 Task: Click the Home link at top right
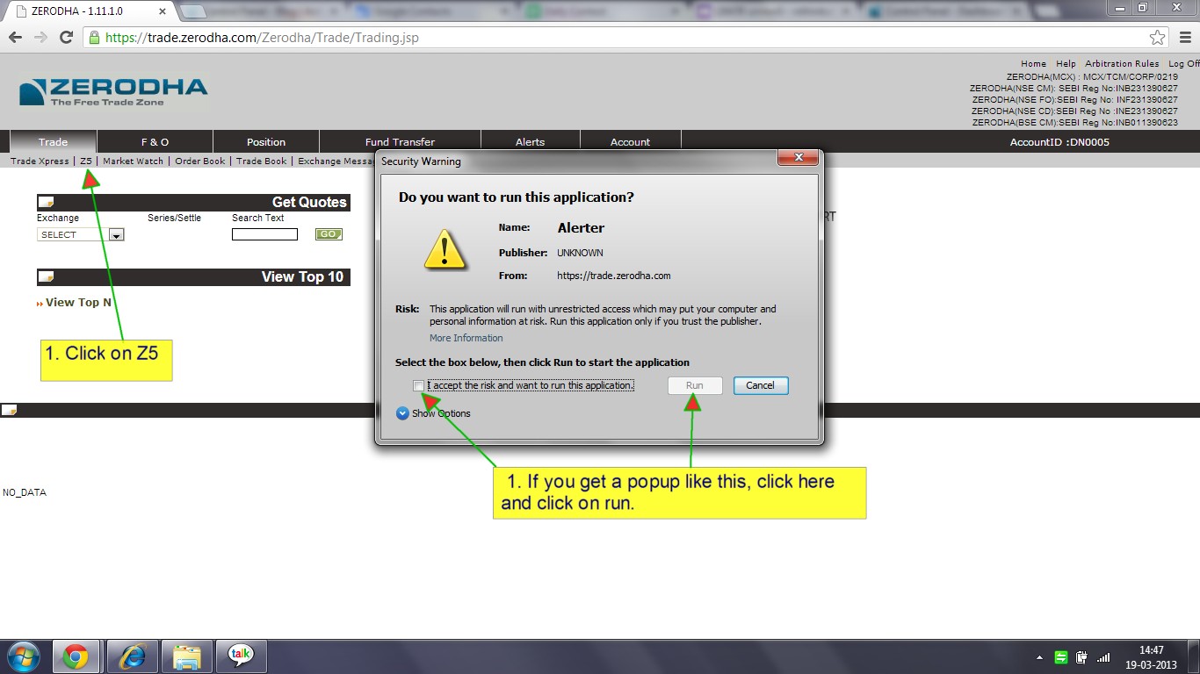pos(1033,64)
